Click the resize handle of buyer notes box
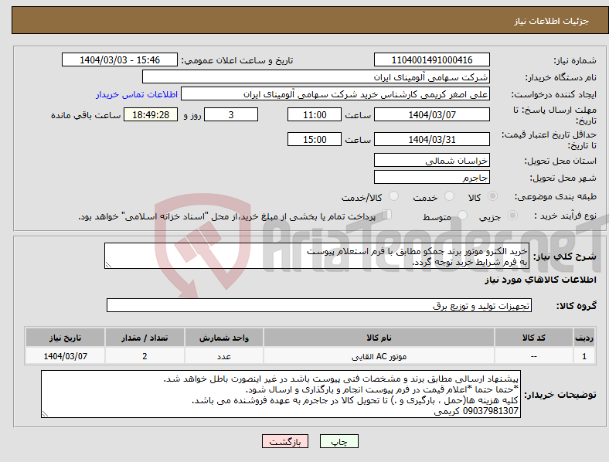 coord(45,414)
